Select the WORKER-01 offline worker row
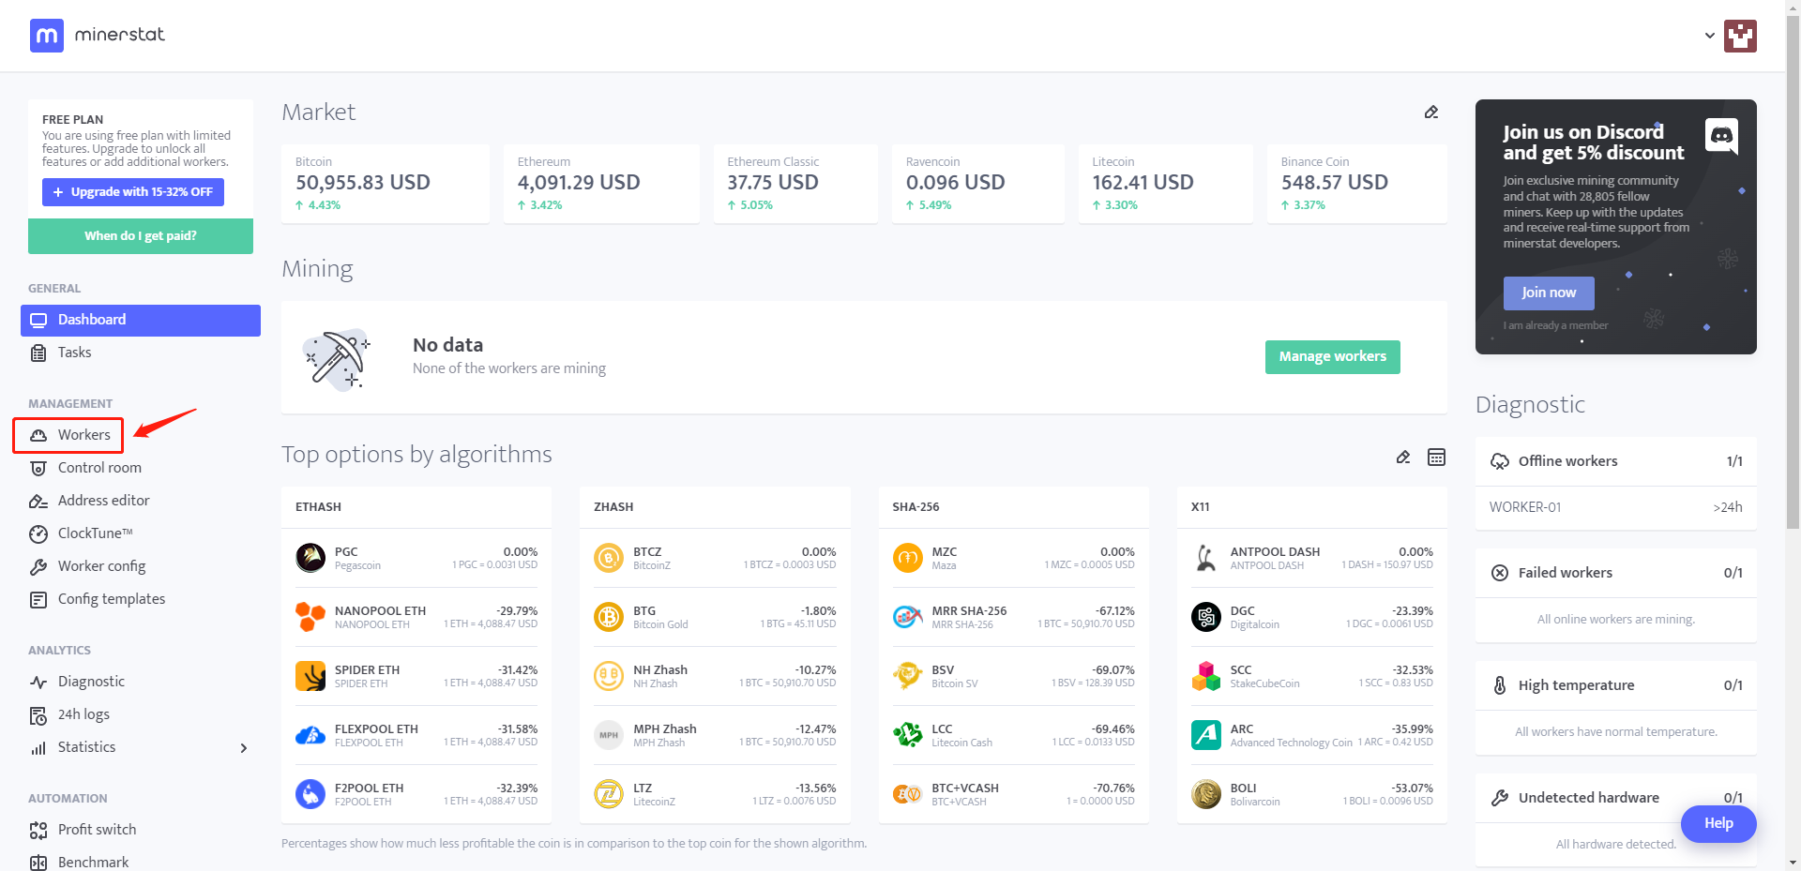This screenshot has width=1801, height=871. click(1616, 508)
